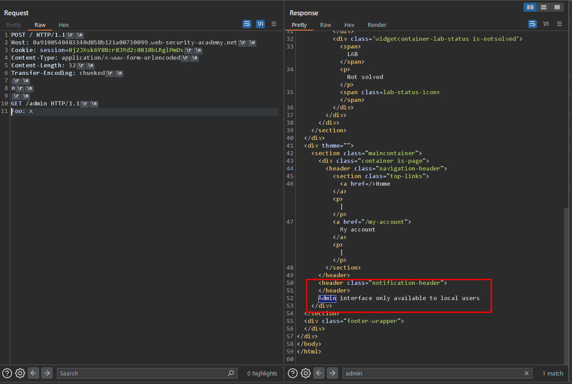Click the top-links section line
Screen dimensions: 572x384
coord(381,176)
